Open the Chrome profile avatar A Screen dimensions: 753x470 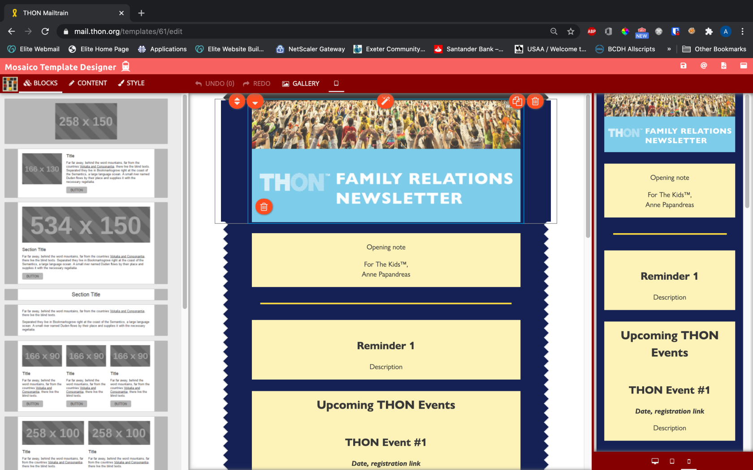coord(726,31)
